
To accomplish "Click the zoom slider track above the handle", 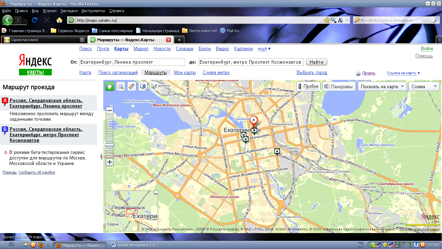I will pyautogui.click(x=110, y=128).
